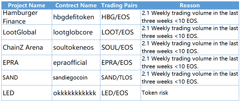Select the lootglobcore contract cell
This screenshot has width=241, height=102.
click(76, 32)
